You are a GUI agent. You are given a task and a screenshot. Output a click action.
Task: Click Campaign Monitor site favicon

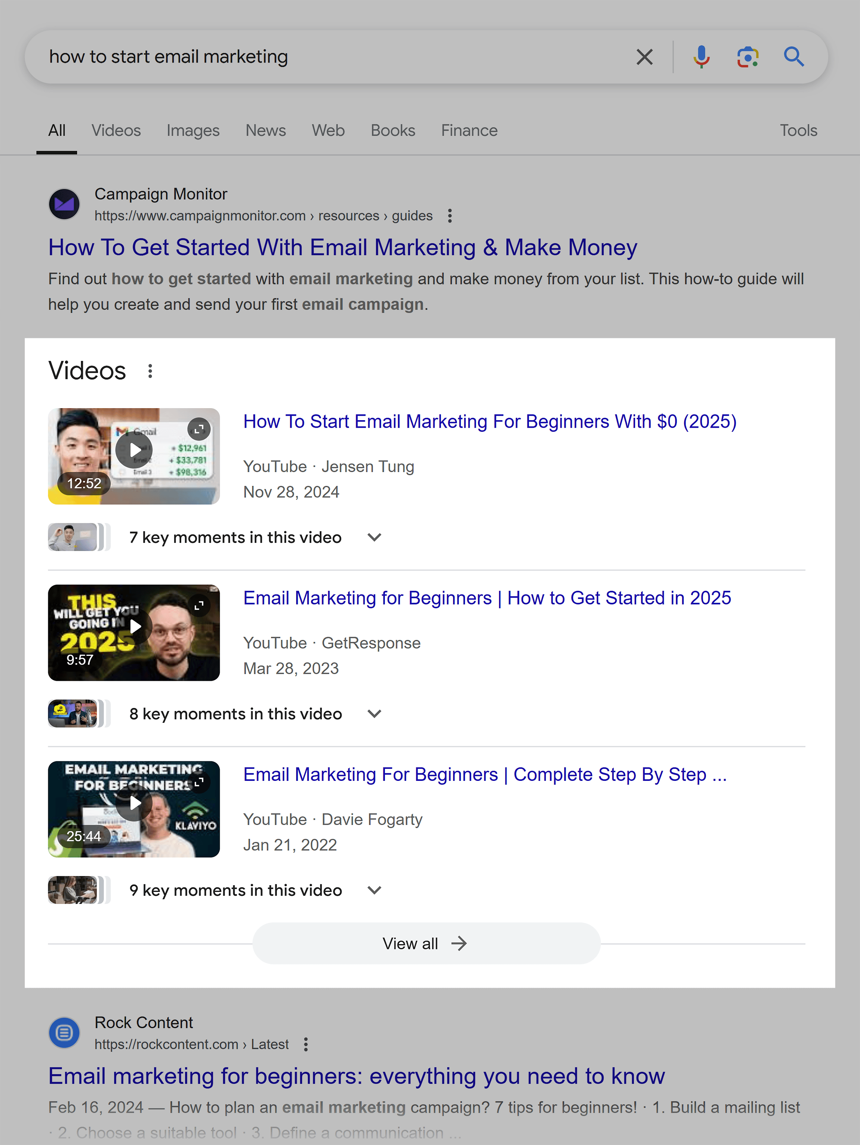64,204
